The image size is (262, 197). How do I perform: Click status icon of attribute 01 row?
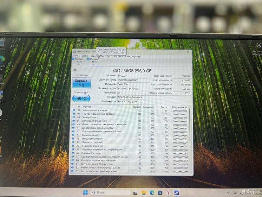coord(74,110)
